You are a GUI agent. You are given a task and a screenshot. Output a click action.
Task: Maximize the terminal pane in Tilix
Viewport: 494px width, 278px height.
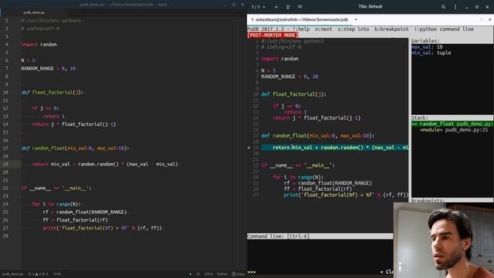click(x=482, y=19)
